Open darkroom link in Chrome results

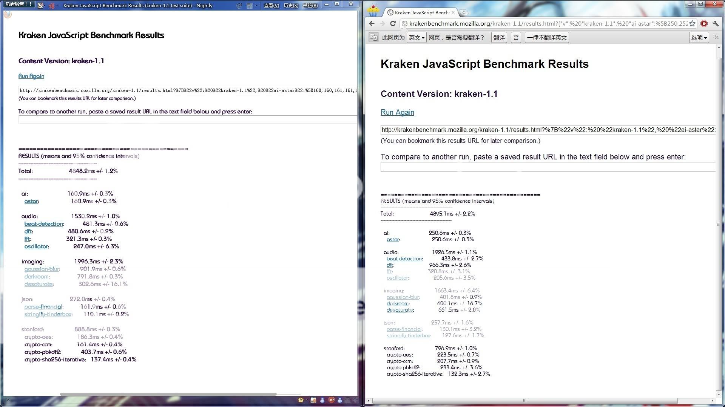pos(398,303)
